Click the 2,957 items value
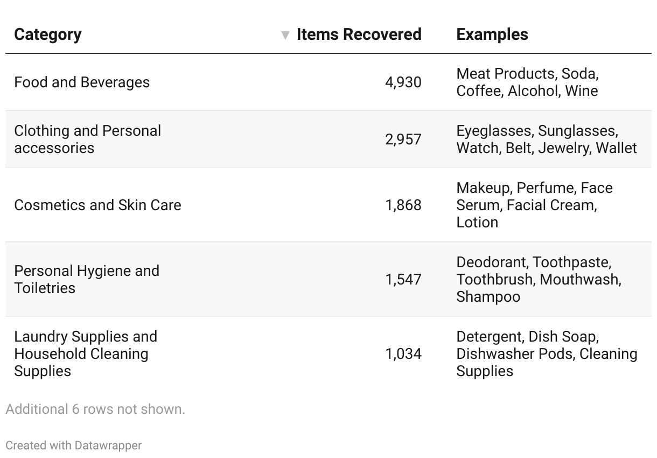This screenshot has width=657, height=458. (403, 139)
